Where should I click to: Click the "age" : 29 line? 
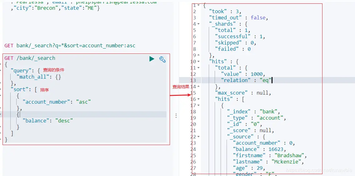249,168
